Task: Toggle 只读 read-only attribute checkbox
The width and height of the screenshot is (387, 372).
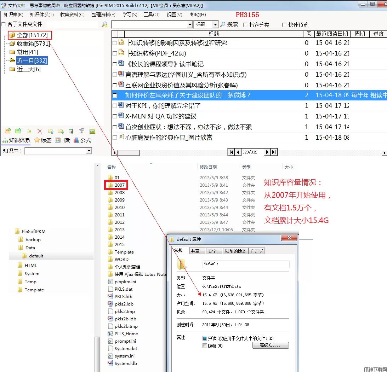Action: (x=205, y=338)
